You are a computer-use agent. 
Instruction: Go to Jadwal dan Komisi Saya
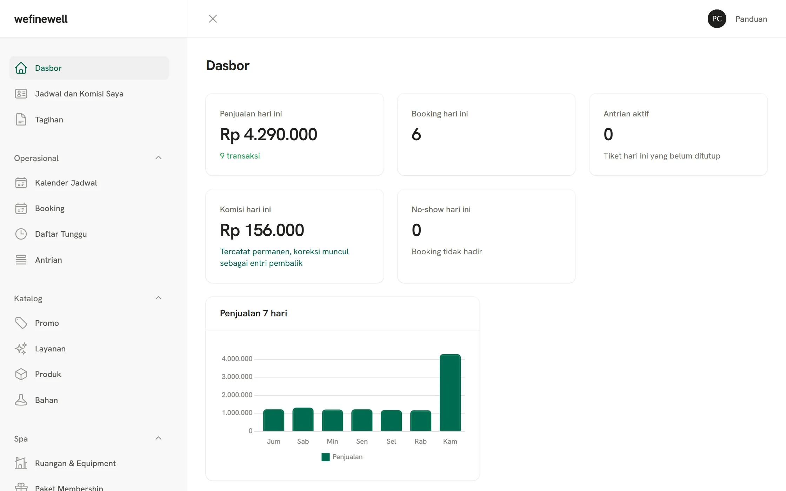(x=89, y=94)
